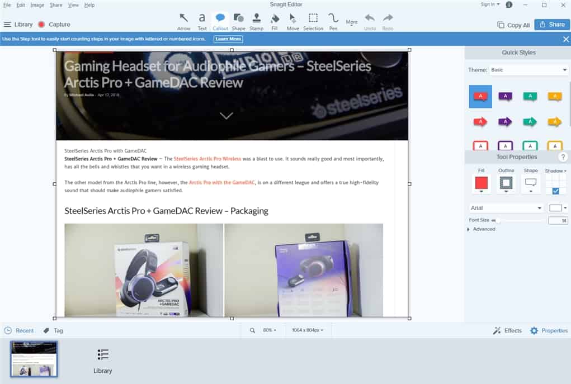The image size is (571, 384).
Task: Choose the green speech bubble quick style
Action: (x=530, y=97)
